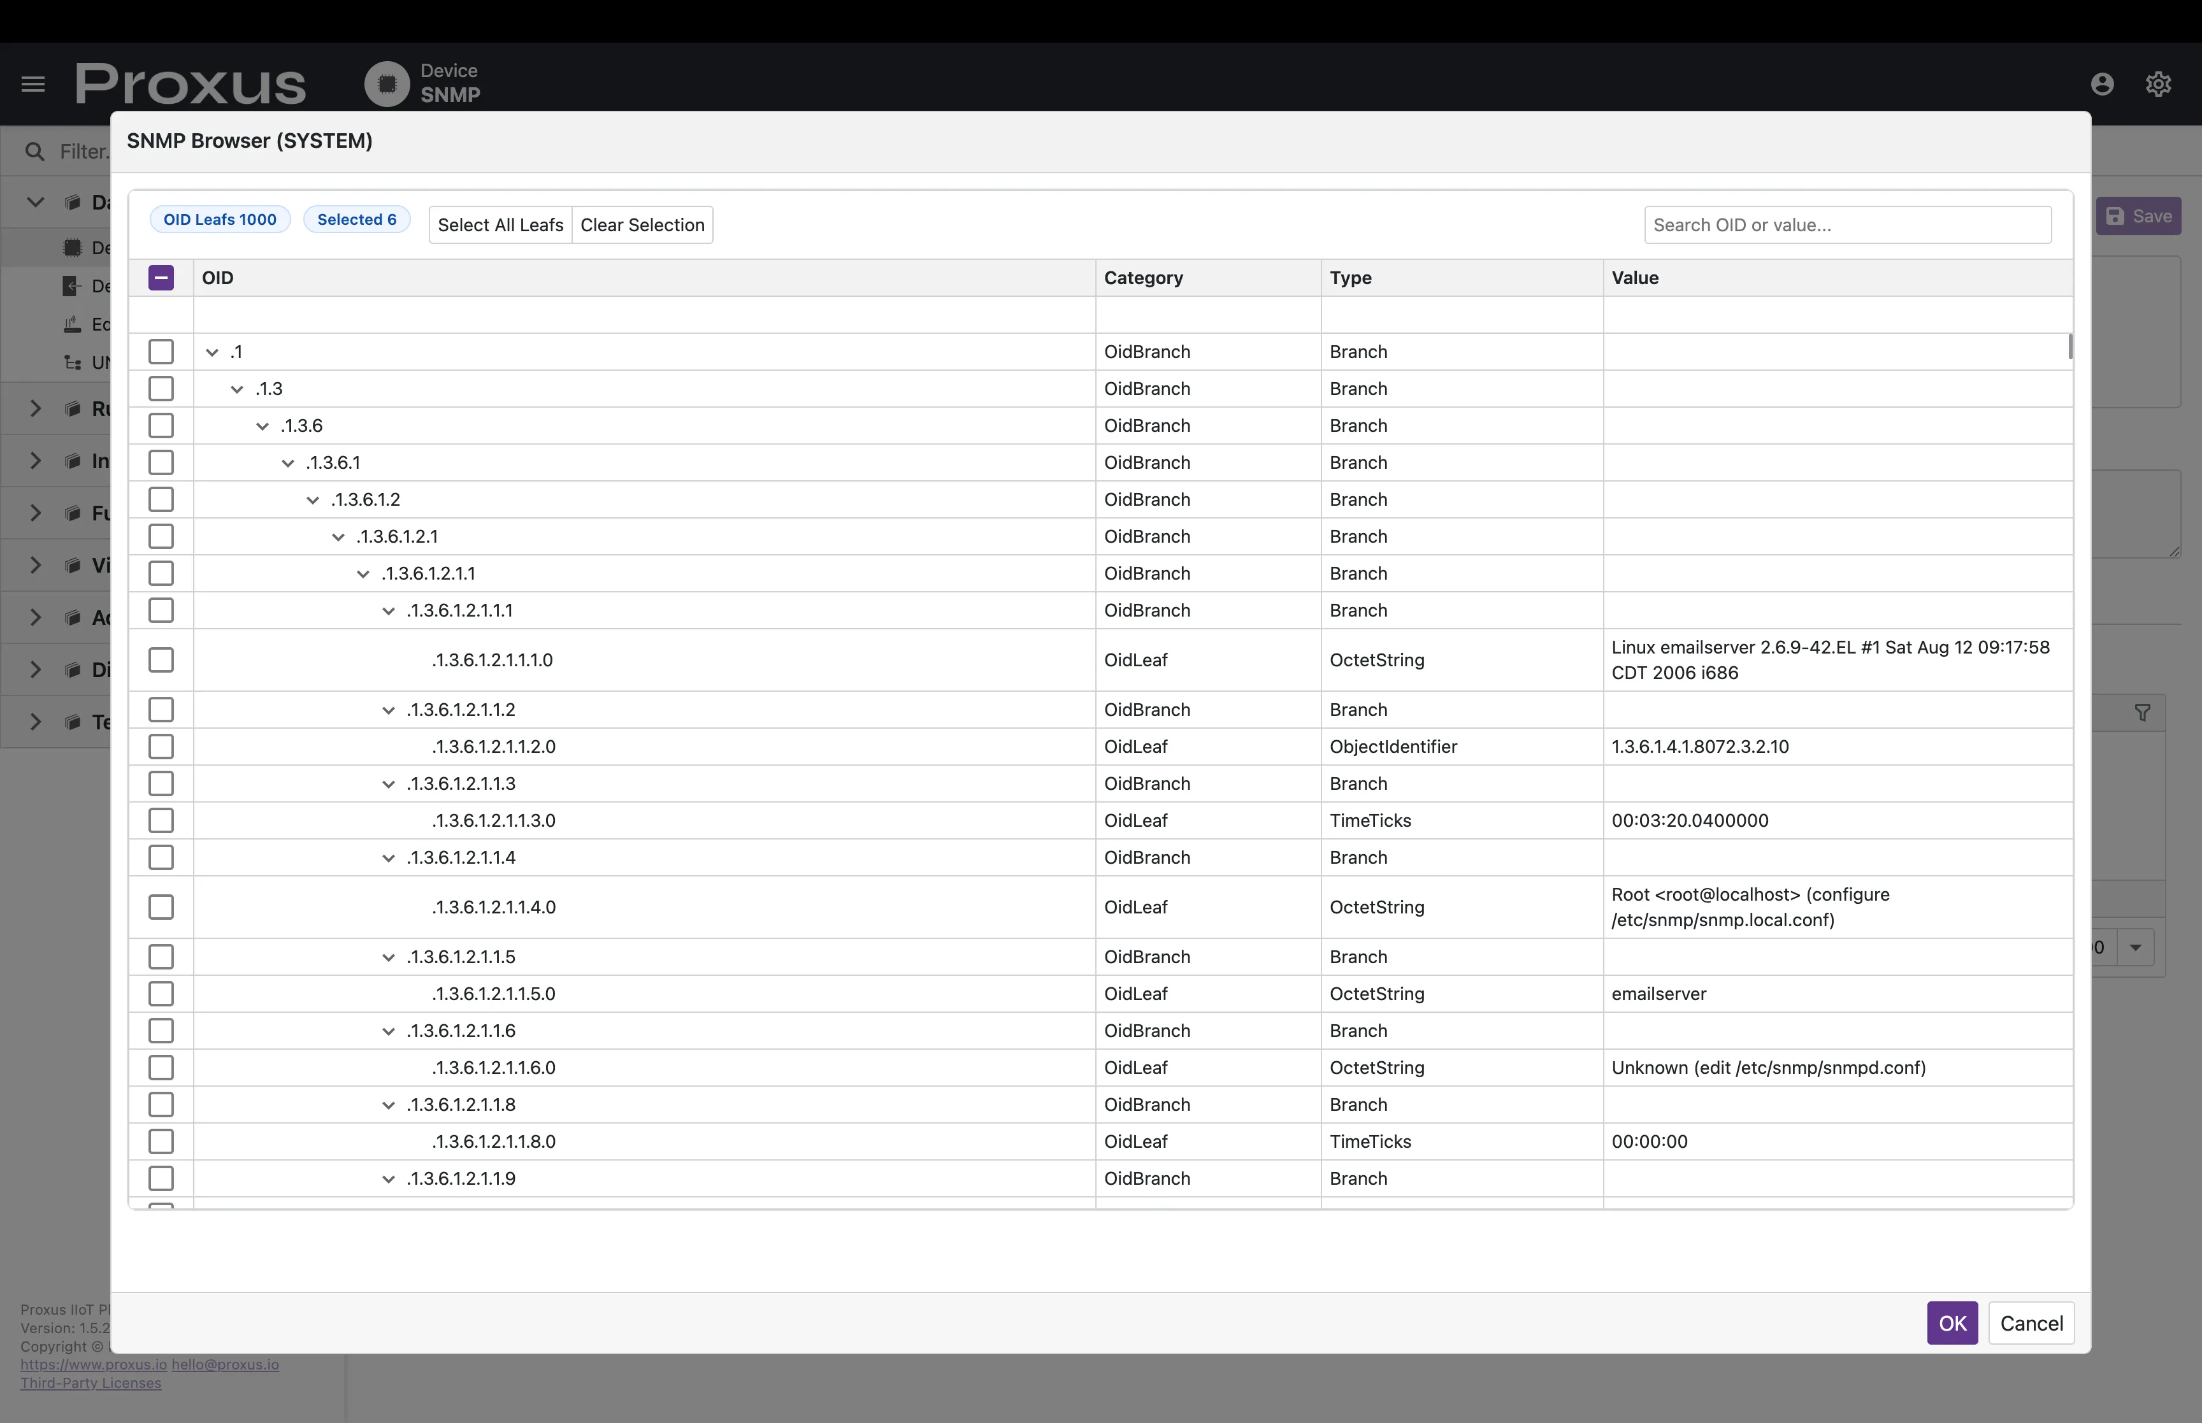Confirm the dialog with OK

pyautogui.click(x=1952, y=1323)
